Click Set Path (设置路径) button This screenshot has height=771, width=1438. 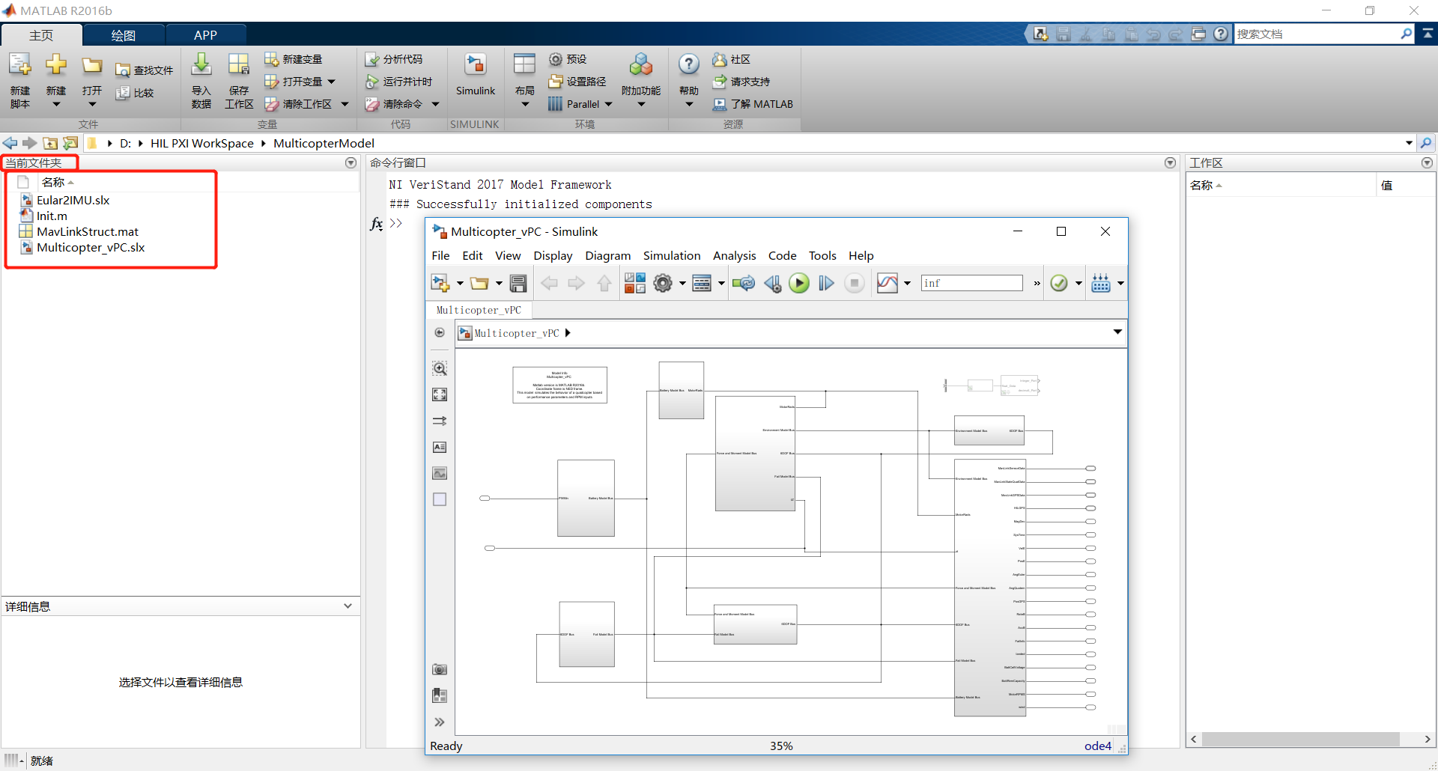coord(577,82)
